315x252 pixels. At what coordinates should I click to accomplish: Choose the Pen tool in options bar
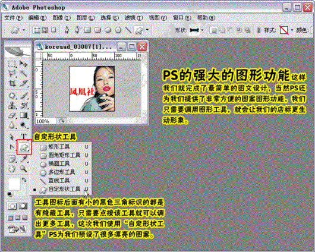[67, 30]
